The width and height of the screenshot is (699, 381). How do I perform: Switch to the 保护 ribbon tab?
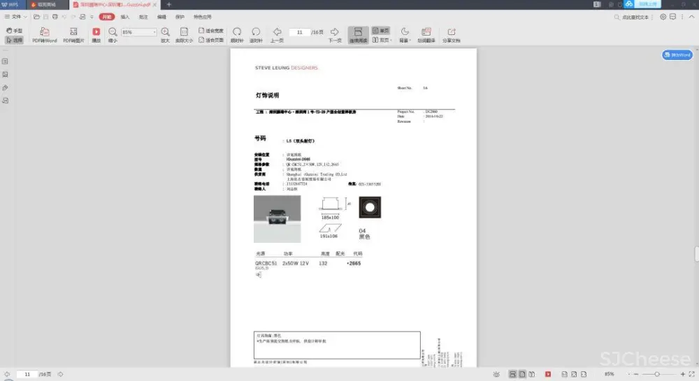[180, 16]
